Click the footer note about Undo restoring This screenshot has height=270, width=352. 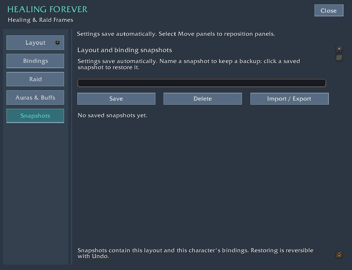(x=195, y=253)
